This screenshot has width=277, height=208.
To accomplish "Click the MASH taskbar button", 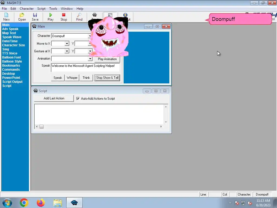I will tap(74, 203).
